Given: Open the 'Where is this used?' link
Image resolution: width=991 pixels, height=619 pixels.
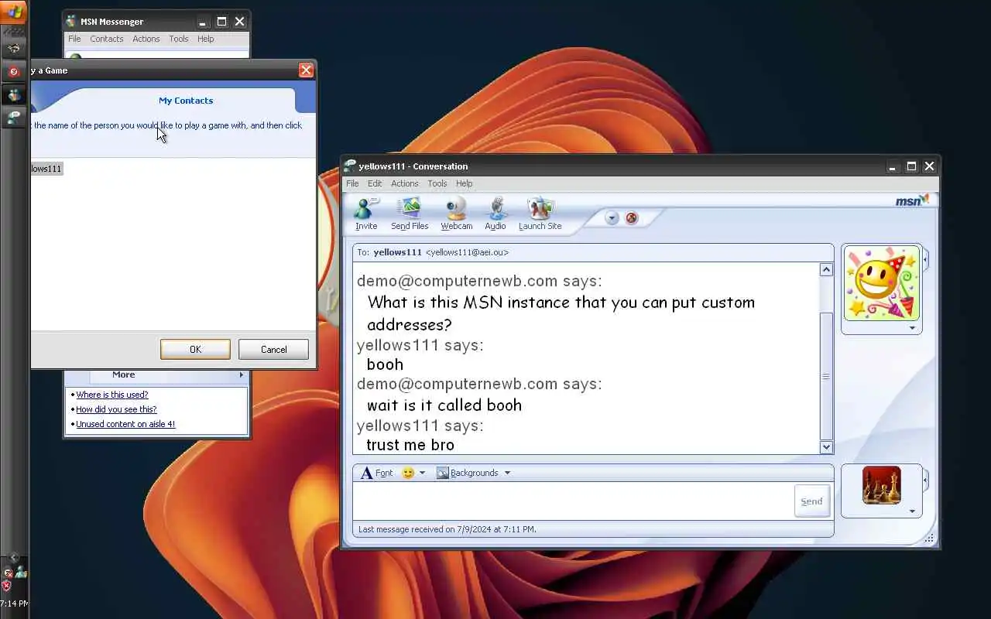Looking at the screenshot, I should (x=111, y=395).
